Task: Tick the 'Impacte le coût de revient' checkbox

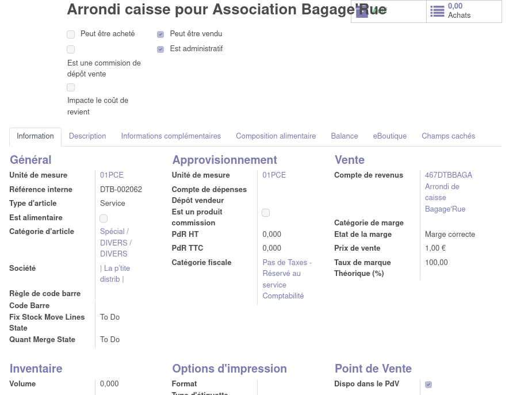Action: [x=71, y=87]
